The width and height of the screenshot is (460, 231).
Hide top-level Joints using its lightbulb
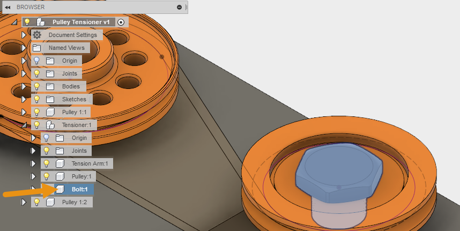(x=36, y=73)
